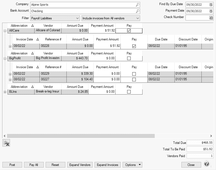Open the Payroll Liabilities filter dropdown
Image resolution: width=216 pixels, height=170 pixels.
[x=55, y=18]
